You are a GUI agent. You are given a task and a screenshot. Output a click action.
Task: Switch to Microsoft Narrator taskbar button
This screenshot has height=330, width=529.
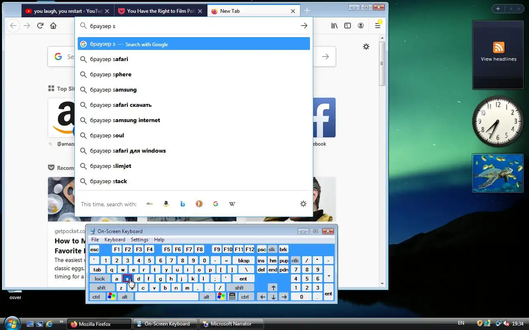231,324
